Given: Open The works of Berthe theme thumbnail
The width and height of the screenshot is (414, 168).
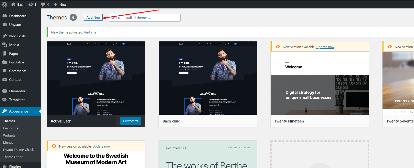Looking at the screenshot, I should coord(208,154).
